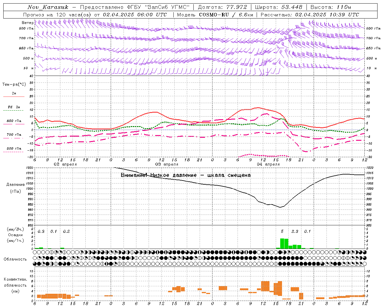Image resolution: width=382 pixels, height=306 pixels.
Task: Click the tallest green precipitation bar
Action: (282, 243)
